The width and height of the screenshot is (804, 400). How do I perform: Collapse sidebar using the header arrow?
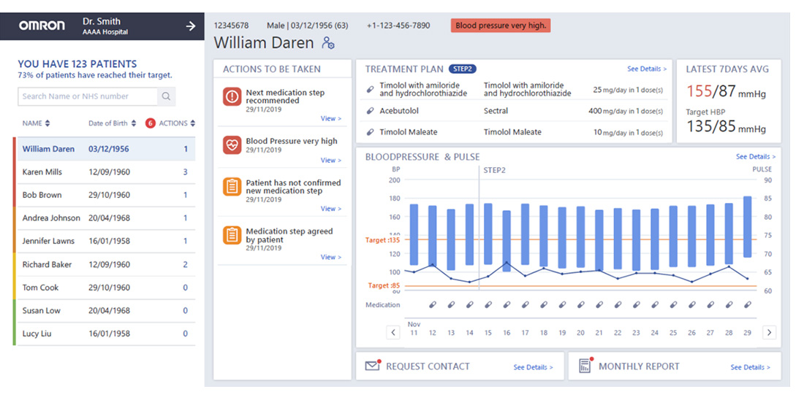(191, 26)
